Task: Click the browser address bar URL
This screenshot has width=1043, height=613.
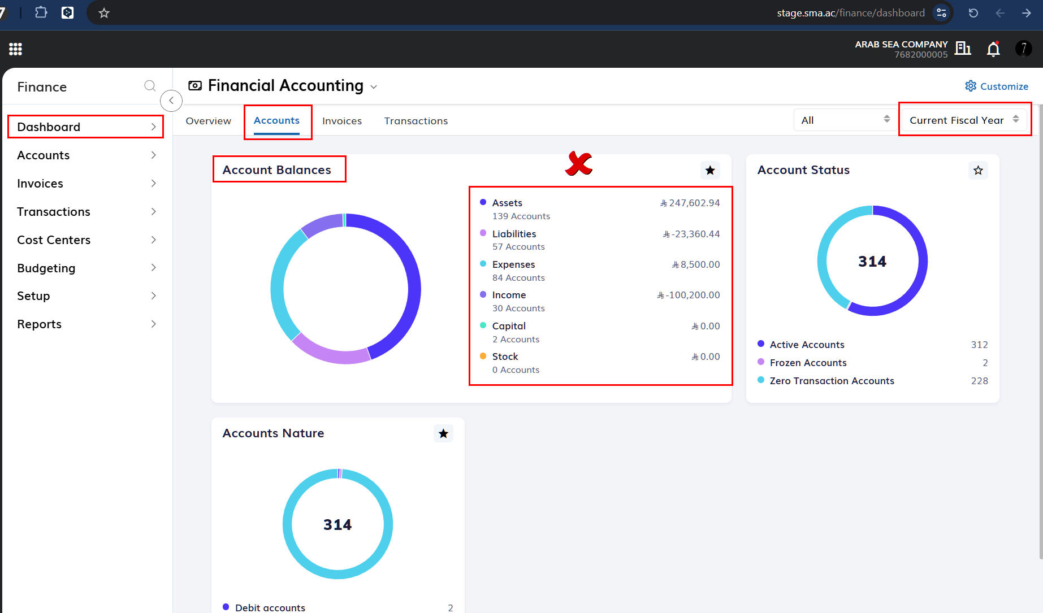Action: [851, 13]
